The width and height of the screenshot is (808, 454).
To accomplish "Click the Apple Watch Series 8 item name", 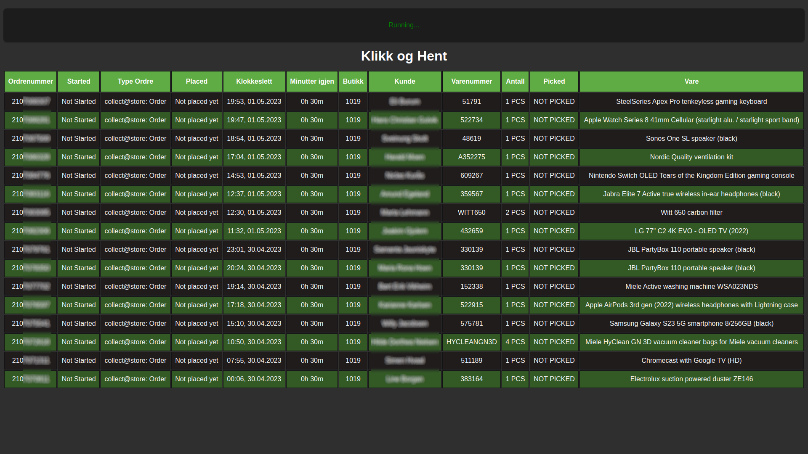I will [x=691, y=120].
